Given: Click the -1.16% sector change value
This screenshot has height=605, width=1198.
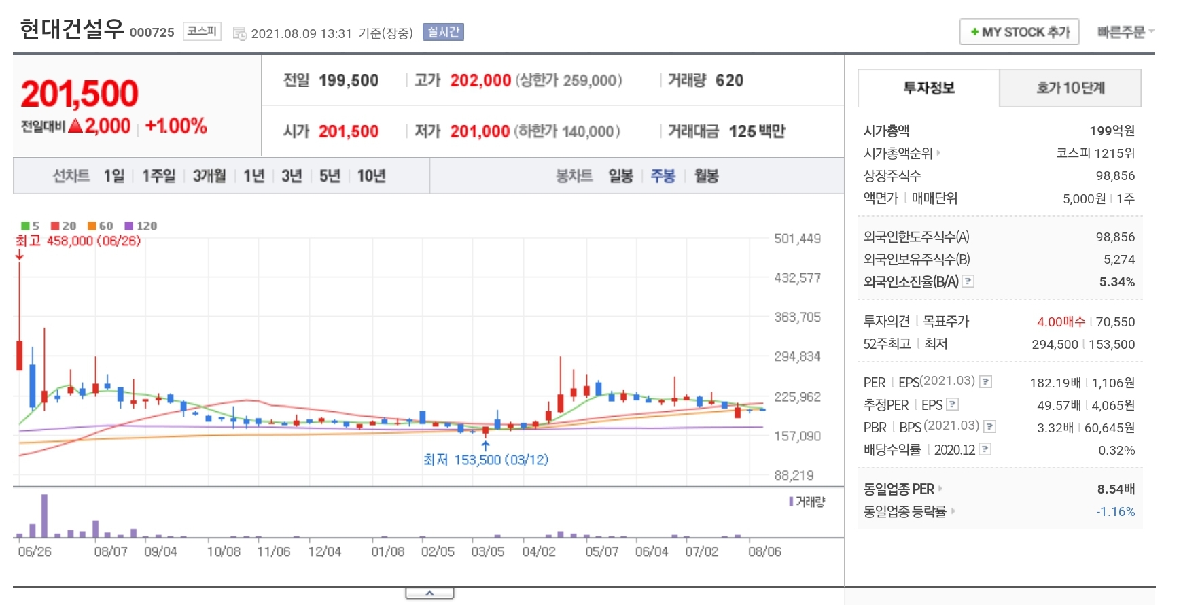Looking at the screenshot, I should (1115, 511).
